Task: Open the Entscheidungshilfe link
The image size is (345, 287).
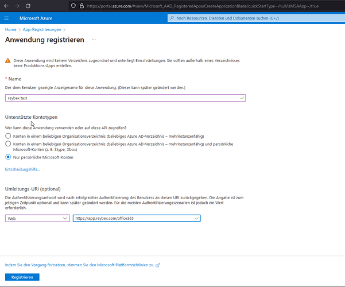Action: [x=22, y=169]
